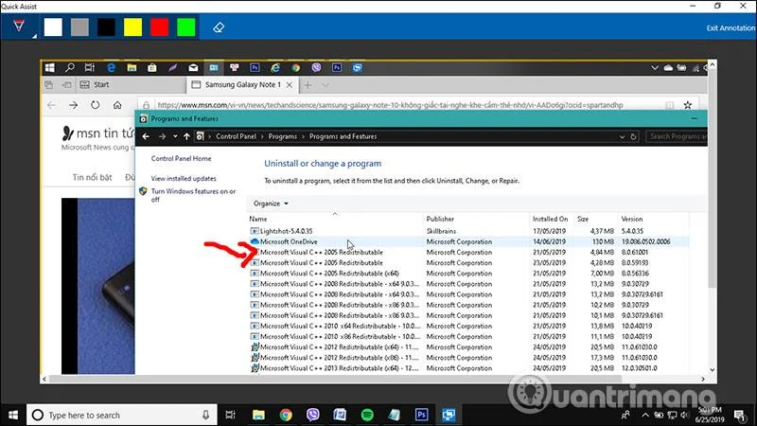Viewport: 757px width, 426px height.
Task: Pick the white pen color
Action: click(53, 27)
